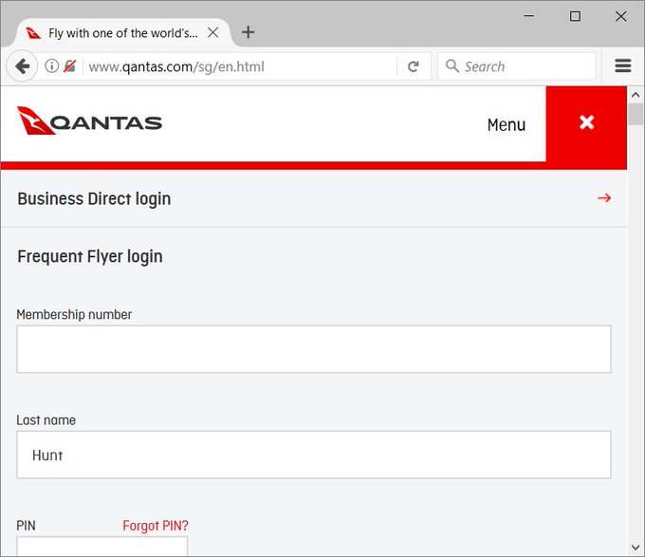
Task: Click the Qantas logo
Action: point(90,121)
